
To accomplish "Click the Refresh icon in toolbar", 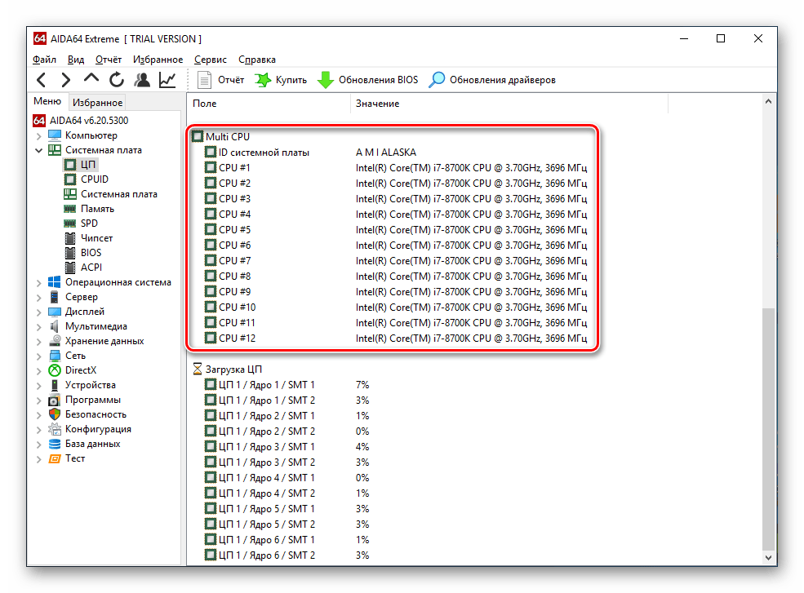I will point(117,80).
